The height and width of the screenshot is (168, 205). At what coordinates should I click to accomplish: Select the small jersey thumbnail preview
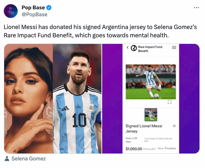click(x=151, y=115)
